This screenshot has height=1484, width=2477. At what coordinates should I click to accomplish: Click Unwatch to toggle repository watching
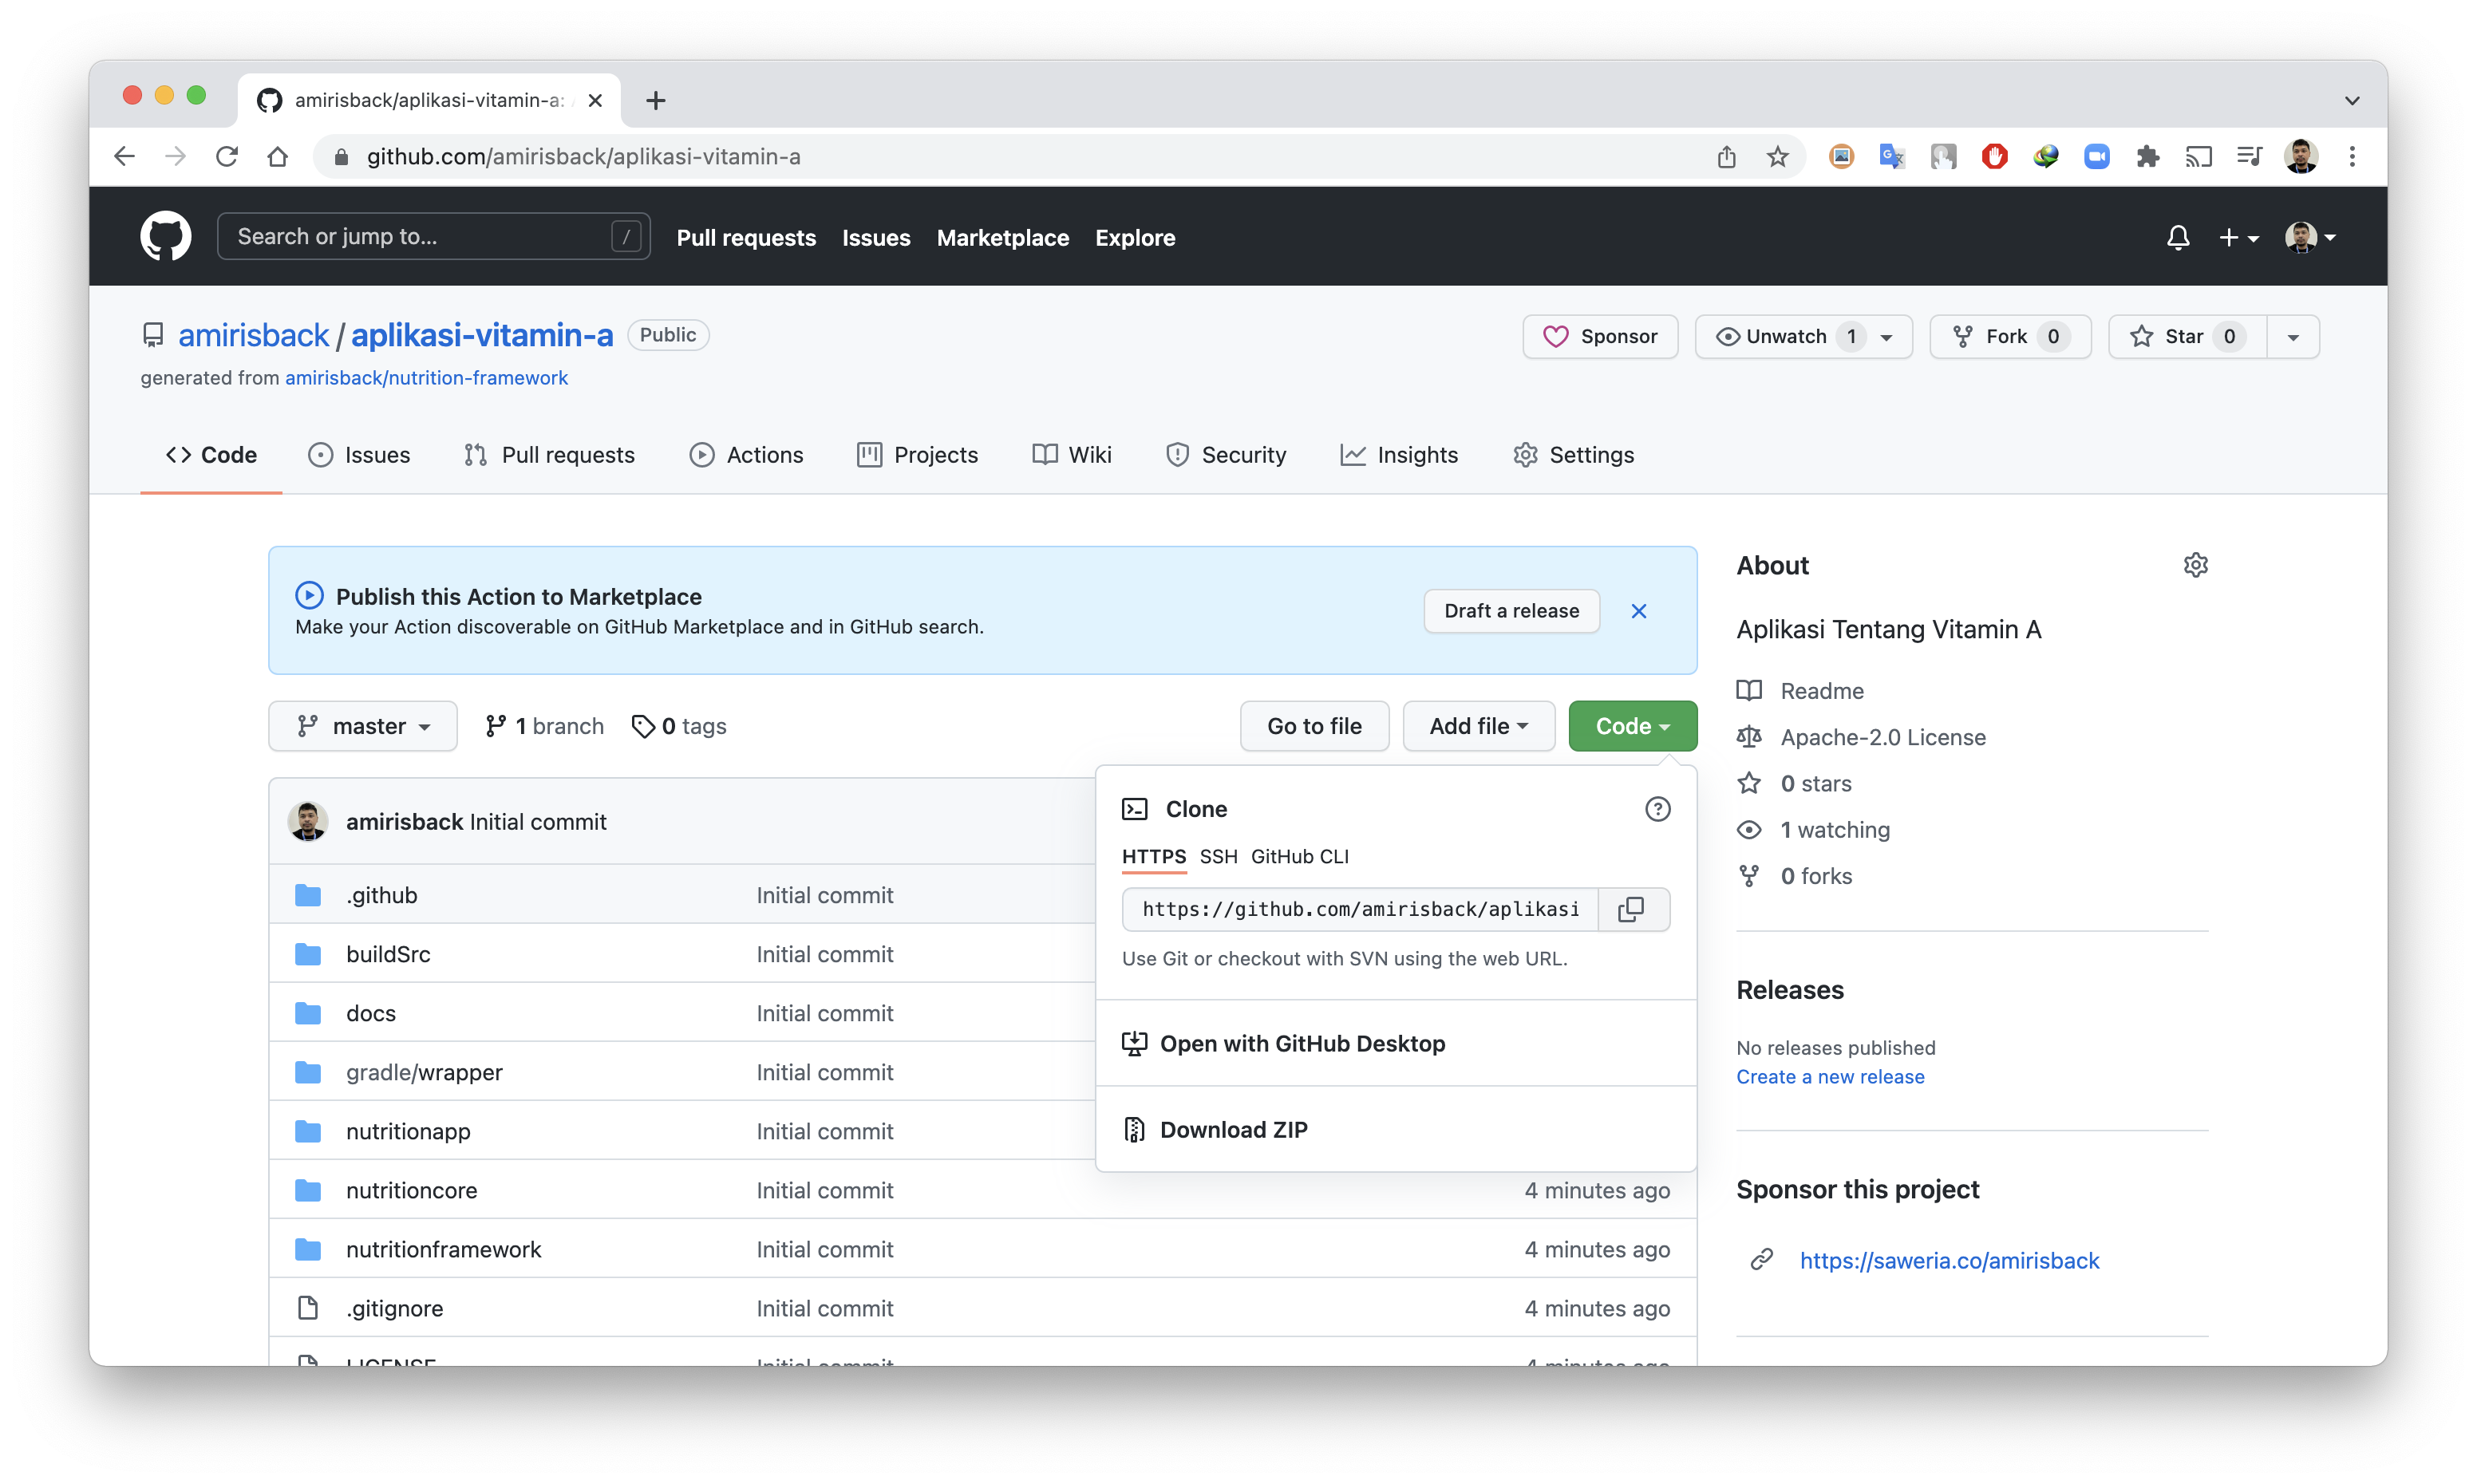click(x=1785, y=337)
